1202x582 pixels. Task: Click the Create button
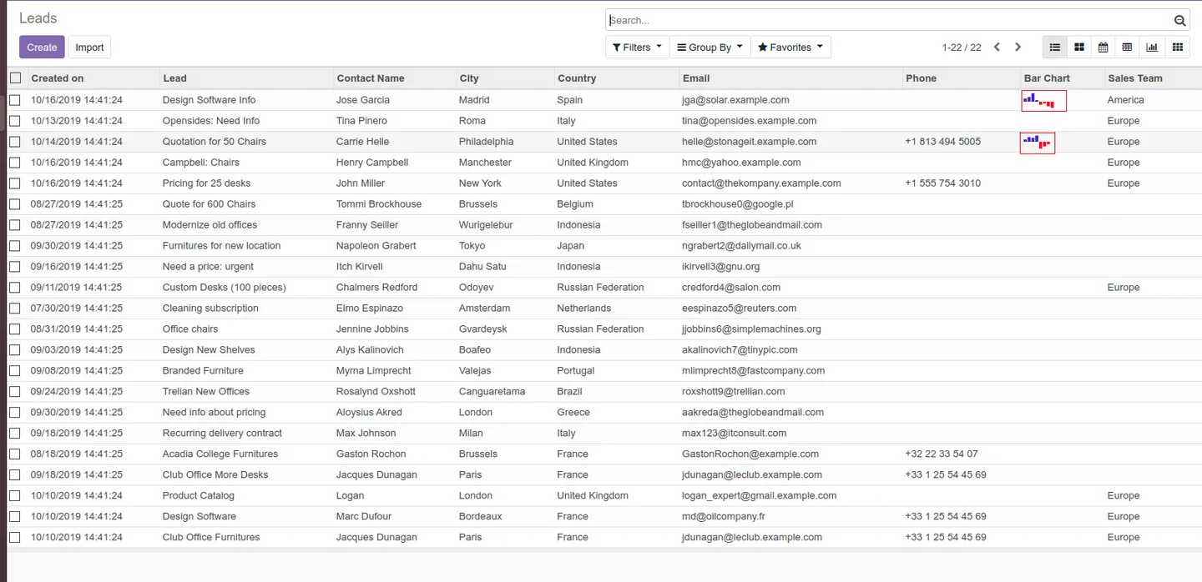42,48
